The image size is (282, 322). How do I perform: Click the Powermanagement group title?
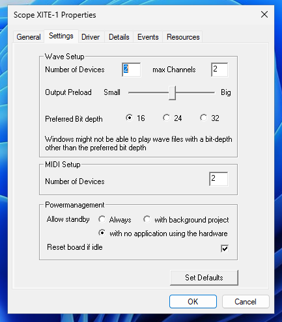tap(75, 205)
